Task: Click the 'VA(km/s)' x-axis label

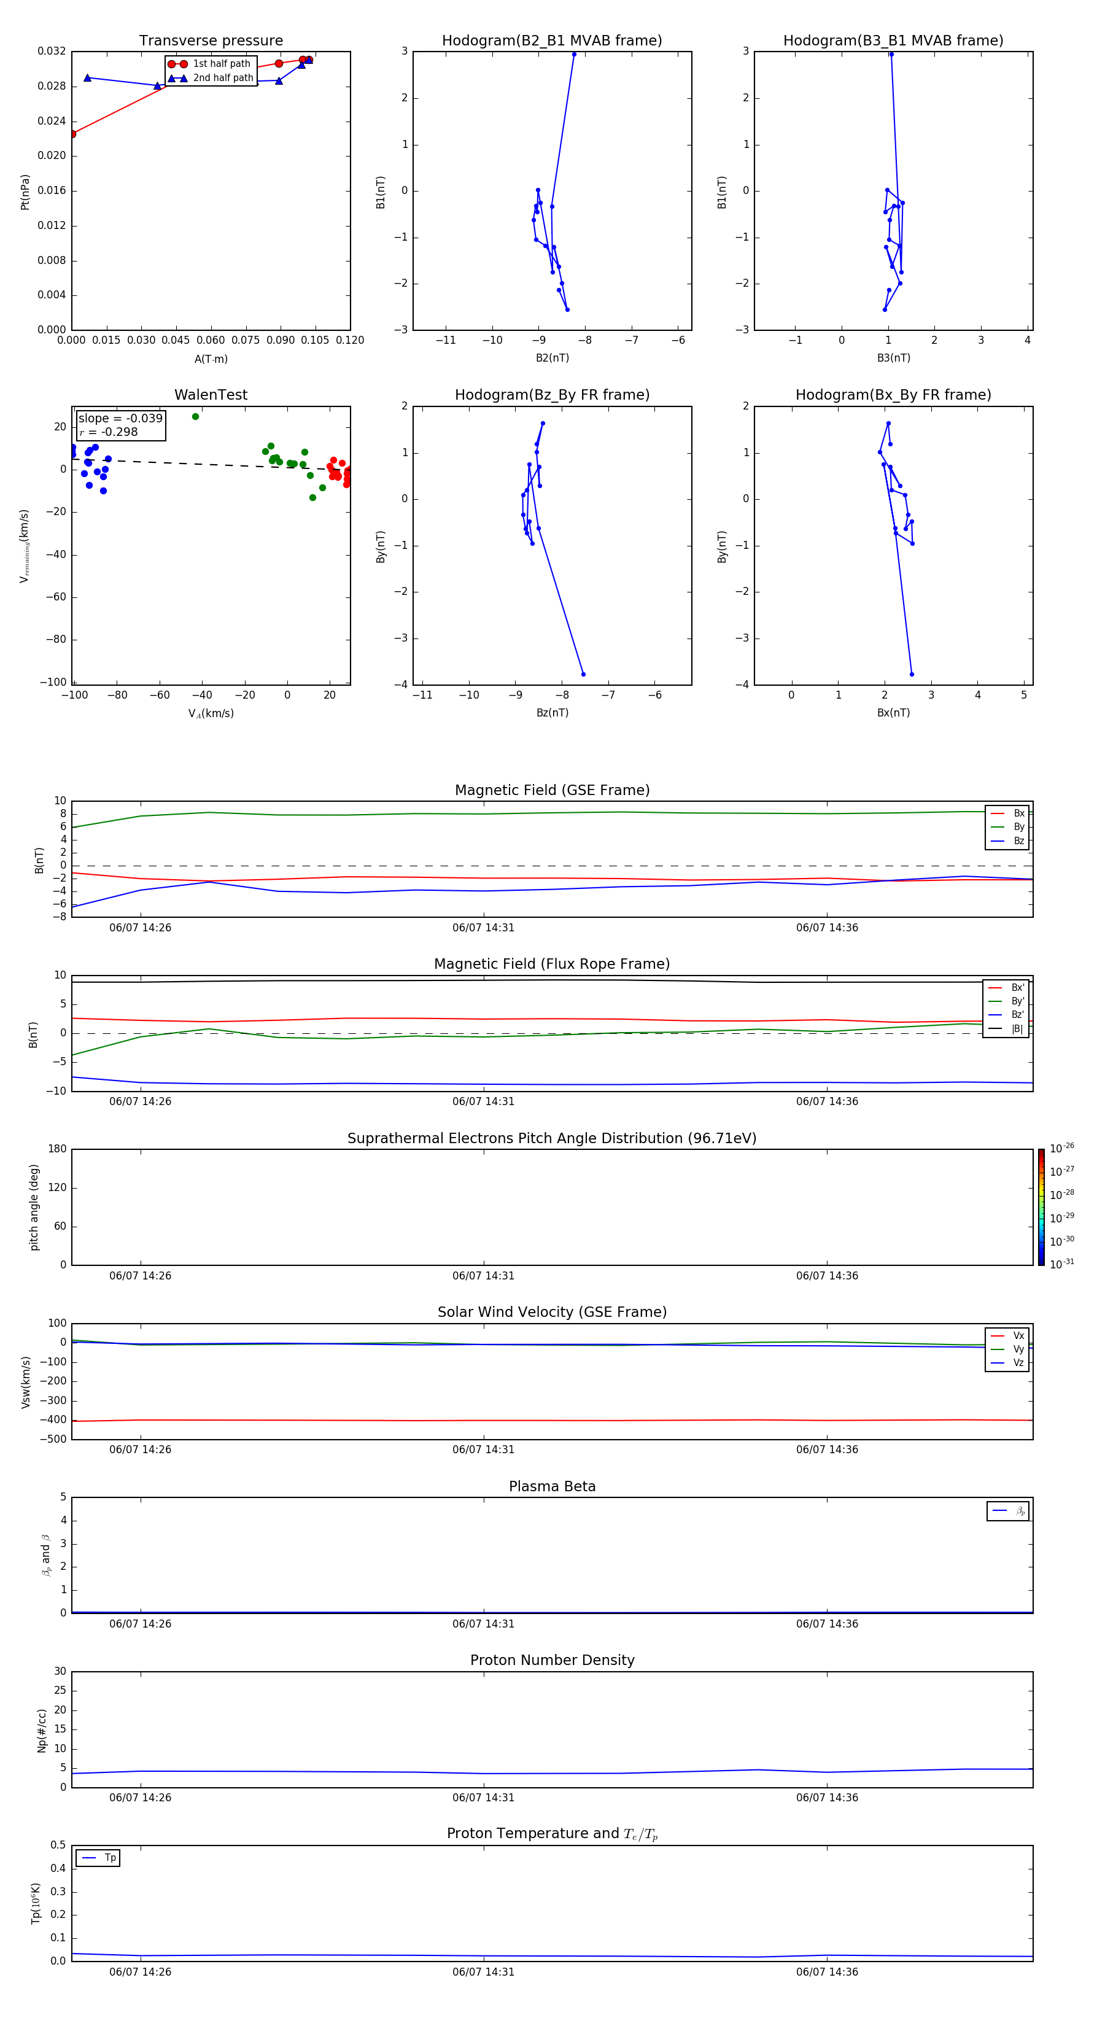Action: (x=211, y=713)
